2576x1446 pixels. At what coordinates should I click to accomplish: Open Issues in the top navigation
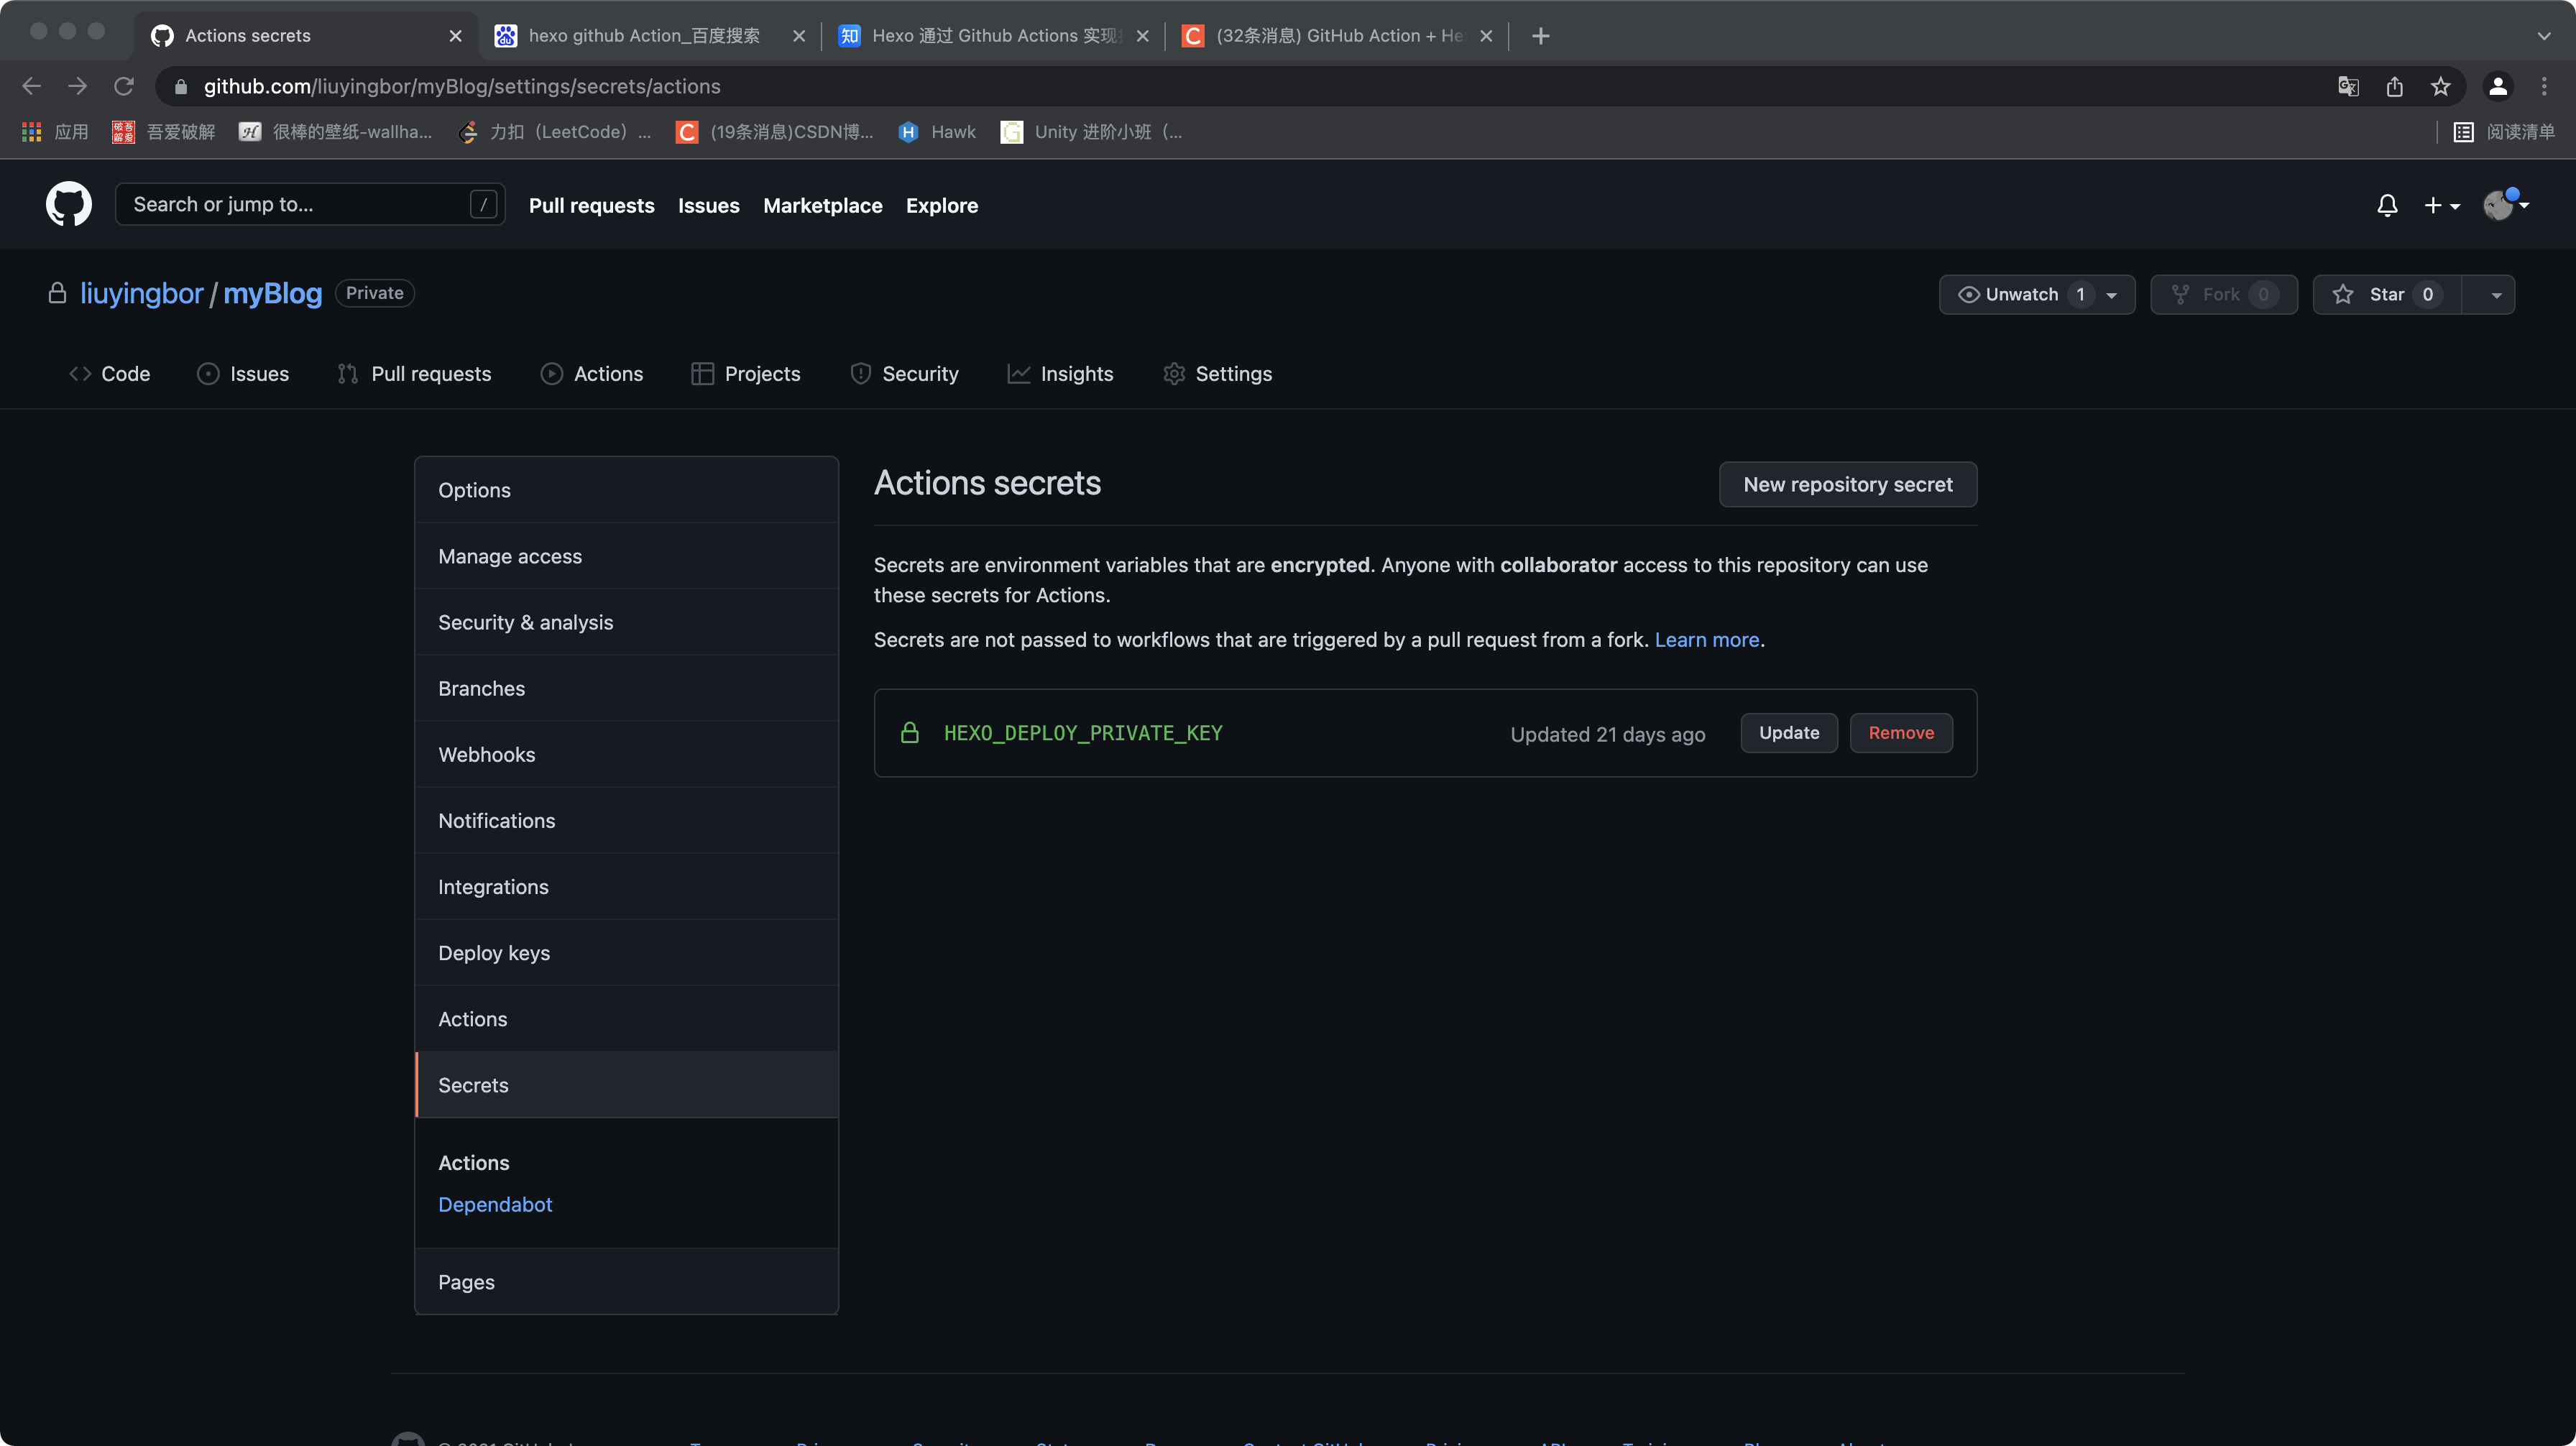point(708,205)
